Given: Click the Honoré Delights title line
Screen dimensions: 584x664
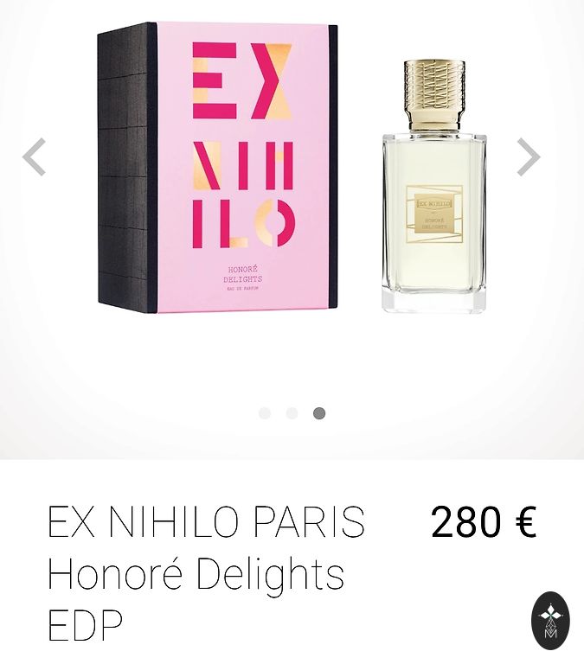Looking at the screenshot, I should click(x=196, y=574).
